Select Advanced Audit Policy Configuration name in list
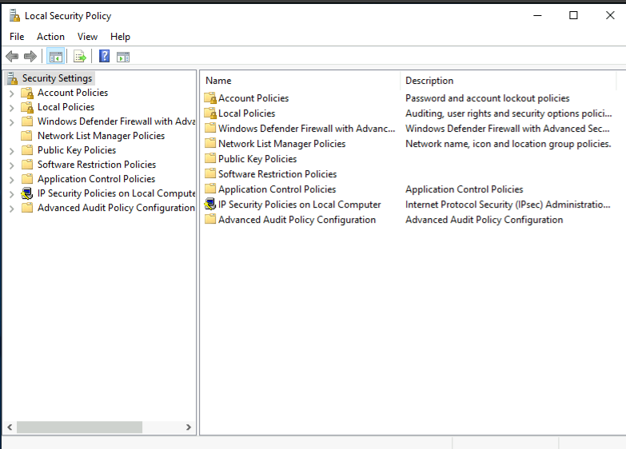 point(297,220)
